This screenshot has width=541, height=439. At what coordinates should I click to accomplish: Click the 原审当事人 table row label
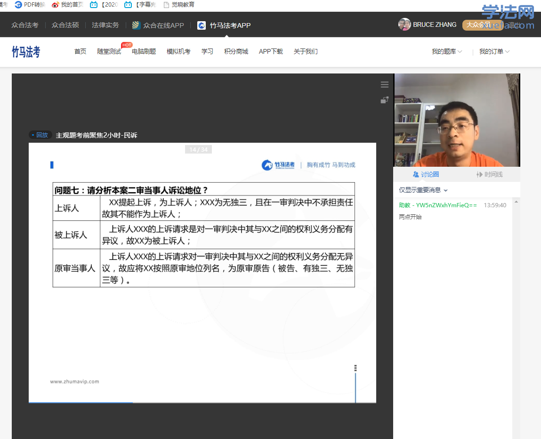[x=75, y=268]
